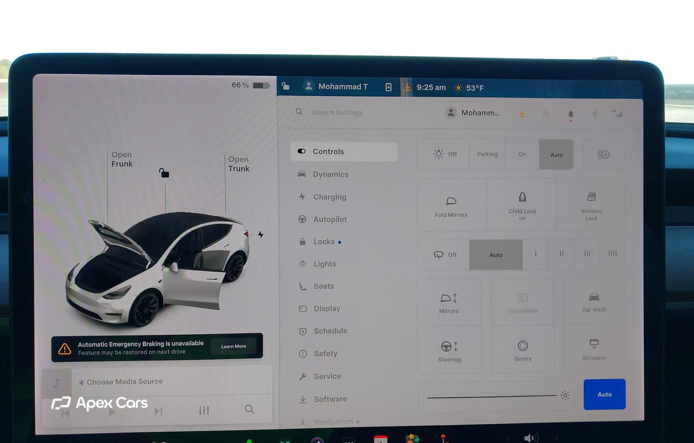Click the 53°F temperature display
The image size is (694, 443).
(469, 88)
